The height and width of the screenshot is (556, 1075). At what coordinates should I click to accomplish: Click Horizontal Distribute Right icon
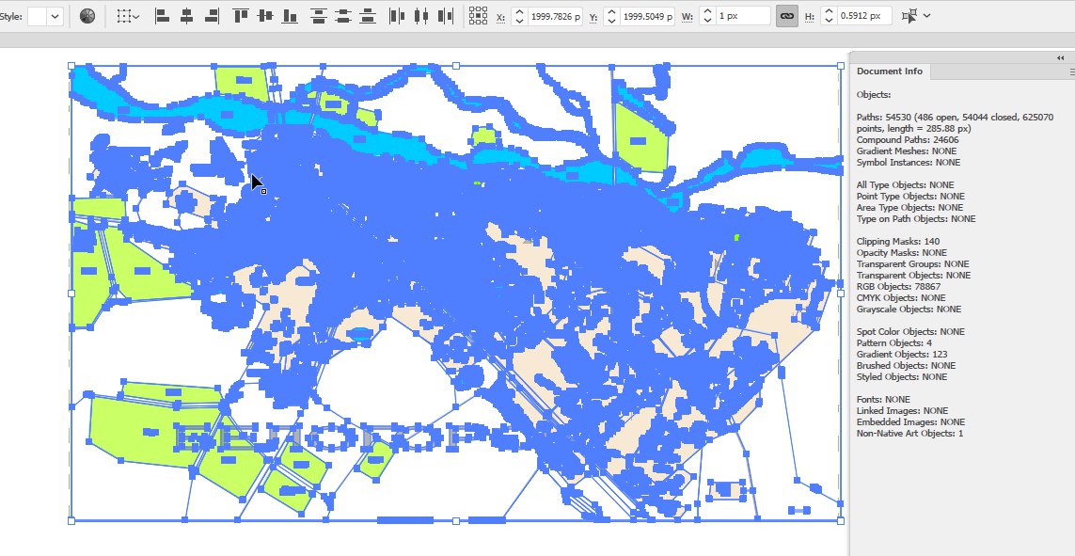pyautogui.click(x=446, y=16)
